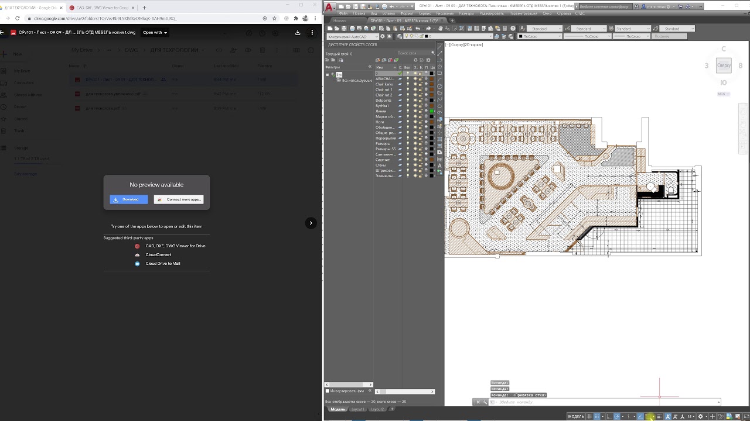750x421 pixels.
Task: Change the color swatch of layer Сидение
Action: coord(432,160)
